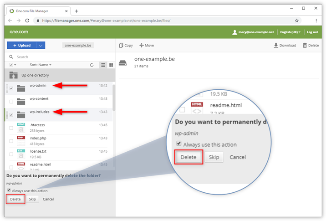Check the .htaccess checkbox
The image size is (326, 221).
coord(11,128)
